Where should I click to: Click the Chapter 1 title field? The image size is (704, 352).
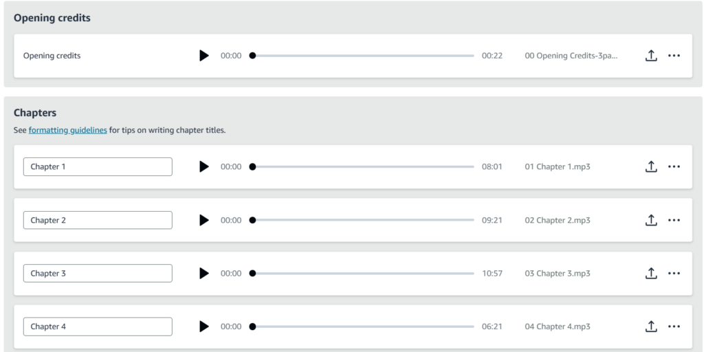click(98, 166)
